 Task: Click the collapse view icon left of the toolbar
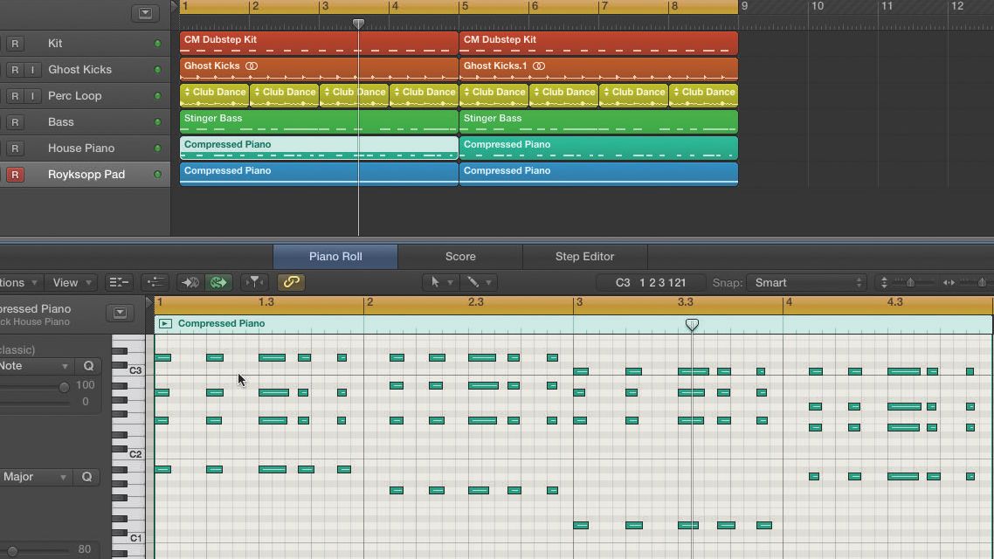click(120, 281)
